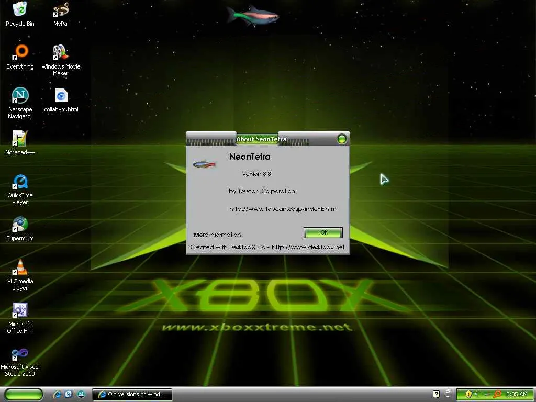Select the Everything search desktop icon
536x402 pixels.
point(20,52)
